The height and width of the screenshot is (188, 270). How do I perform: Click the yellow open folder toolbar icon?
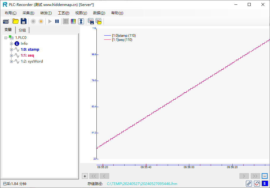15,21
